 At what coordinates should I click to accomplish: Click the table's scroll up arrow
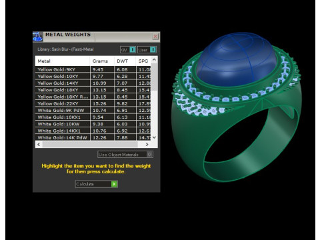[154, 60]
